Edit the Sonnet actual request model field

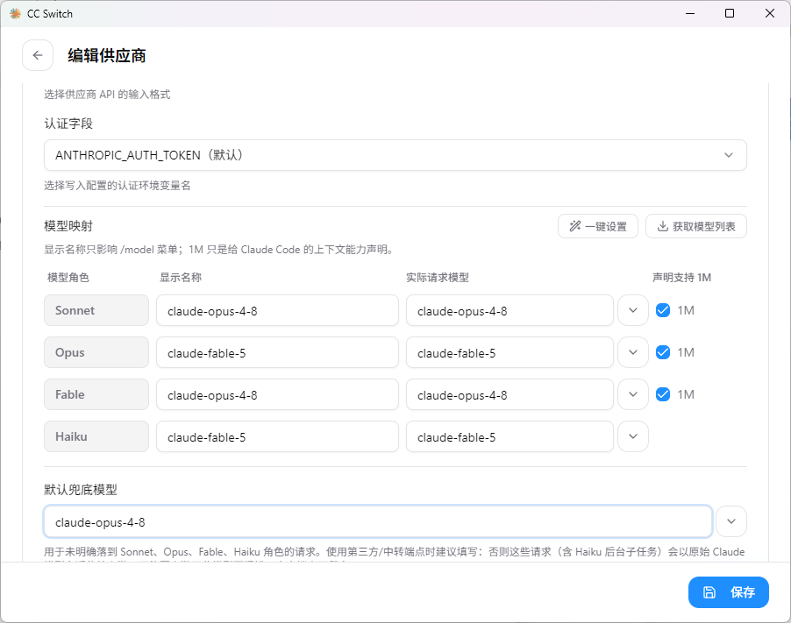pyautogui.click(x=510, y=310)
